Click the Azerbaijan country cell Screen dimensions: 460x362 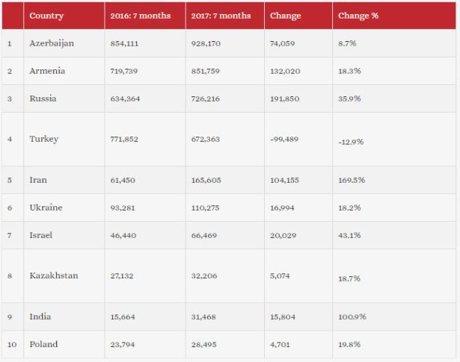tap(52, 43)
